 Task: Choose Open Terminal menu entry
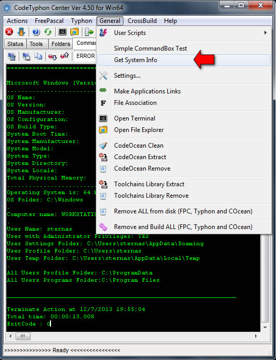184,118
